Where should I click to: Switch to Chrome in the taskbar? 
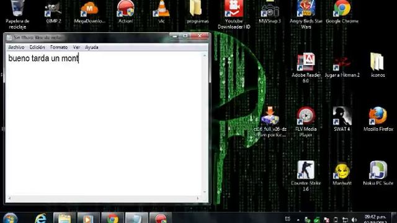[112, 218]
